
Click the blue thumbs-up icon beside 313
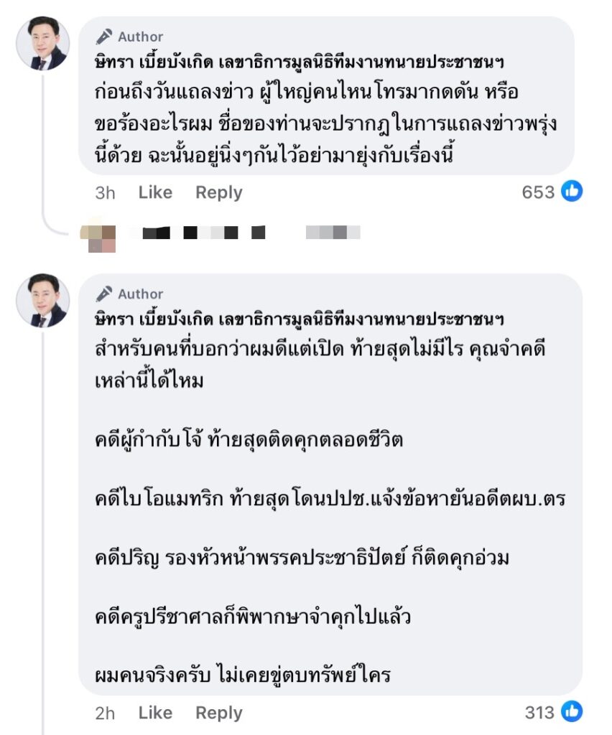tap(572, 712)
